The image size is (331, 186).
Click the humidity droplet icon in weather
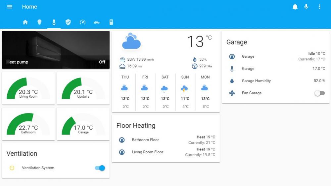coord(195,60)
